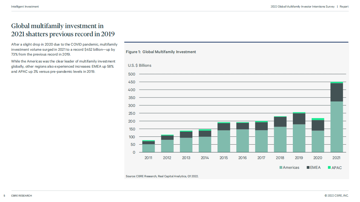The width and height of the screenshot is (360, 202).
Task: Toggle the Americas series in the legend
Action: pos(290,167)
